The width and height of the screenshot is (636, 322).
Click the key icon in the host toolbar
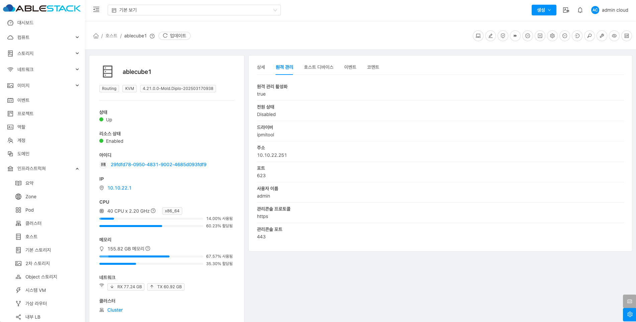click(x=590, y=36)
